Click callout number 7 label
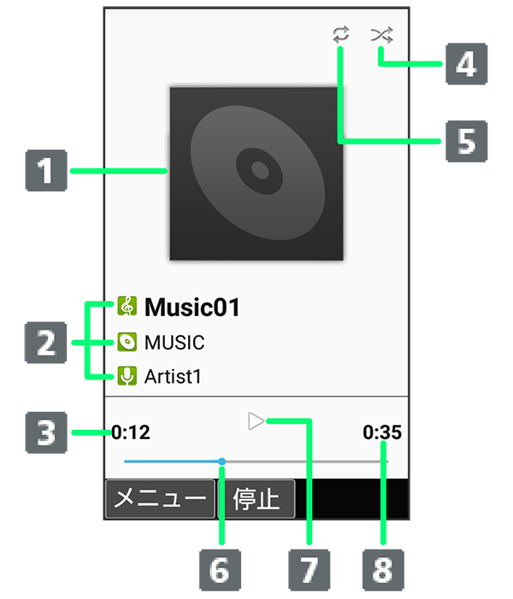Screen dimensions: 513x599 pos(310,570)
